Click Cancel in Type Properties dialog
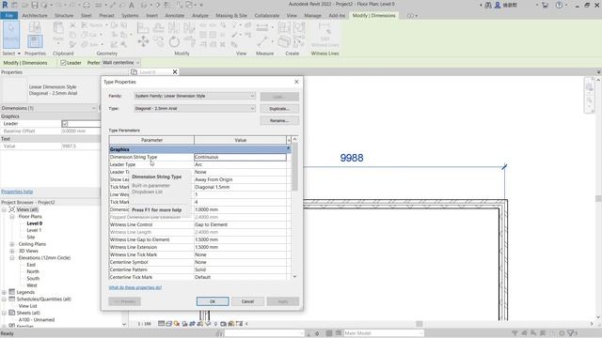This screenshot has height=338, width=602. tap(247, 301)
